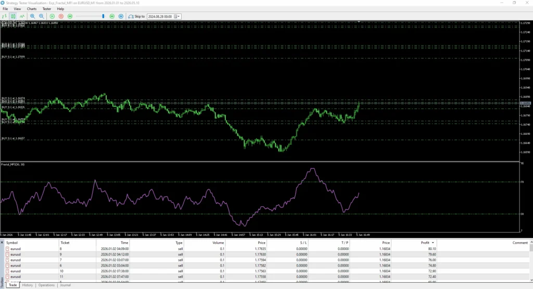The image size is (533, 289).
Task: Click the order icon for ticket 10
Action: (x=7, y=271)
